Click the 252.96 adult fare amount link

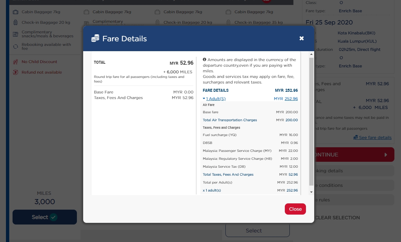coord(291,99)
